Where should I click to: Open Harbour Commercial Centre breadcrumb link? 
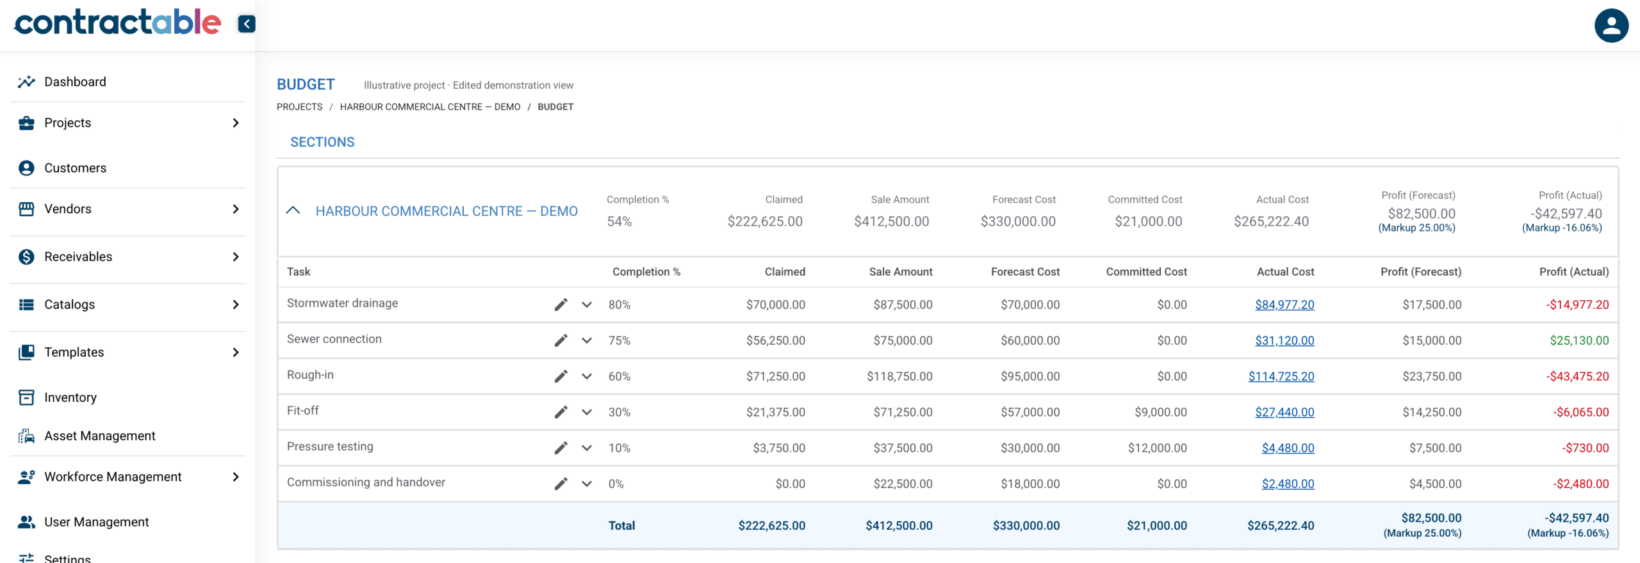pyautogui.click(x=430, y=107)
